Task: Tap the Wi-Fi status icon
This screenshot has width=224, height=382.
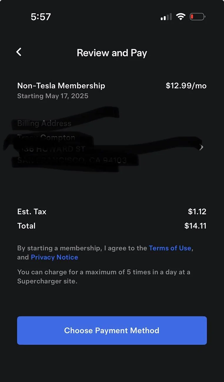Action: (x=180, y=17)
